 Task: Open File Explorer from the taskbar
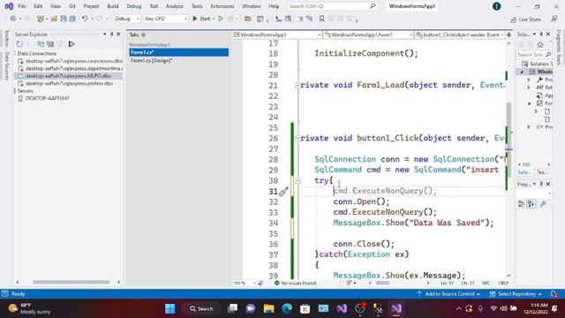click(268, 308)
